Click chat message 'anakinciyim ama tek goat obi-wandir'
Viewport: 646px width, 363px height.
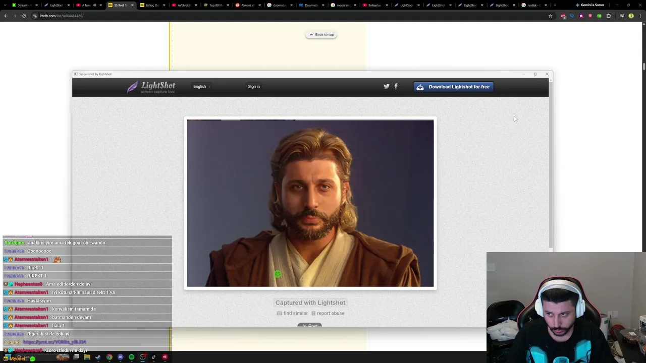click(x=67, y=243)
